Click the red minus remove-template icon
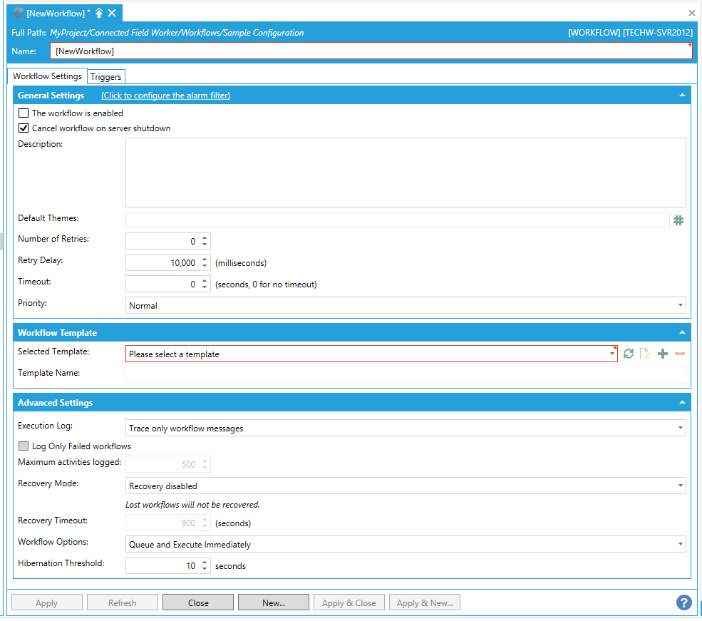The height and width of the screenshot is (621, 702). click(680, 354)
